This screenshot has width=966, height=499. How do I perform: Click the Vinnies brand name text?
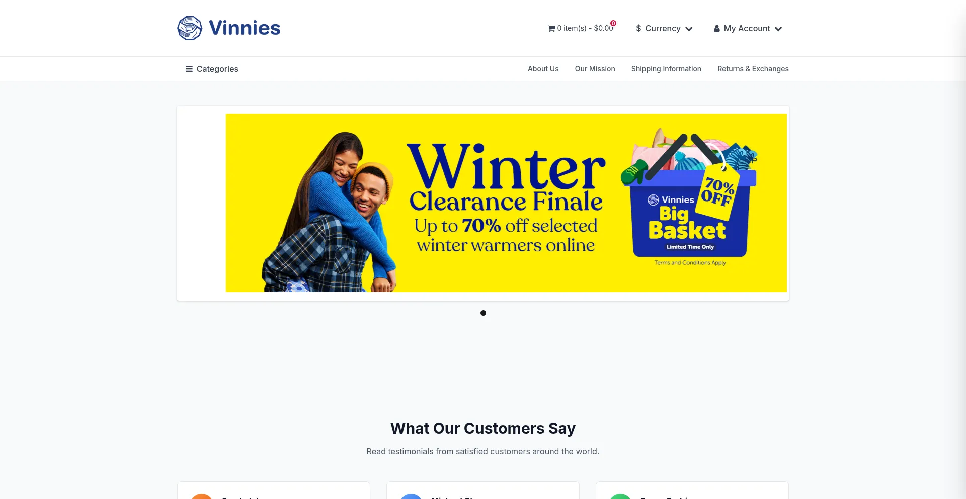click(x=245, y=28)
